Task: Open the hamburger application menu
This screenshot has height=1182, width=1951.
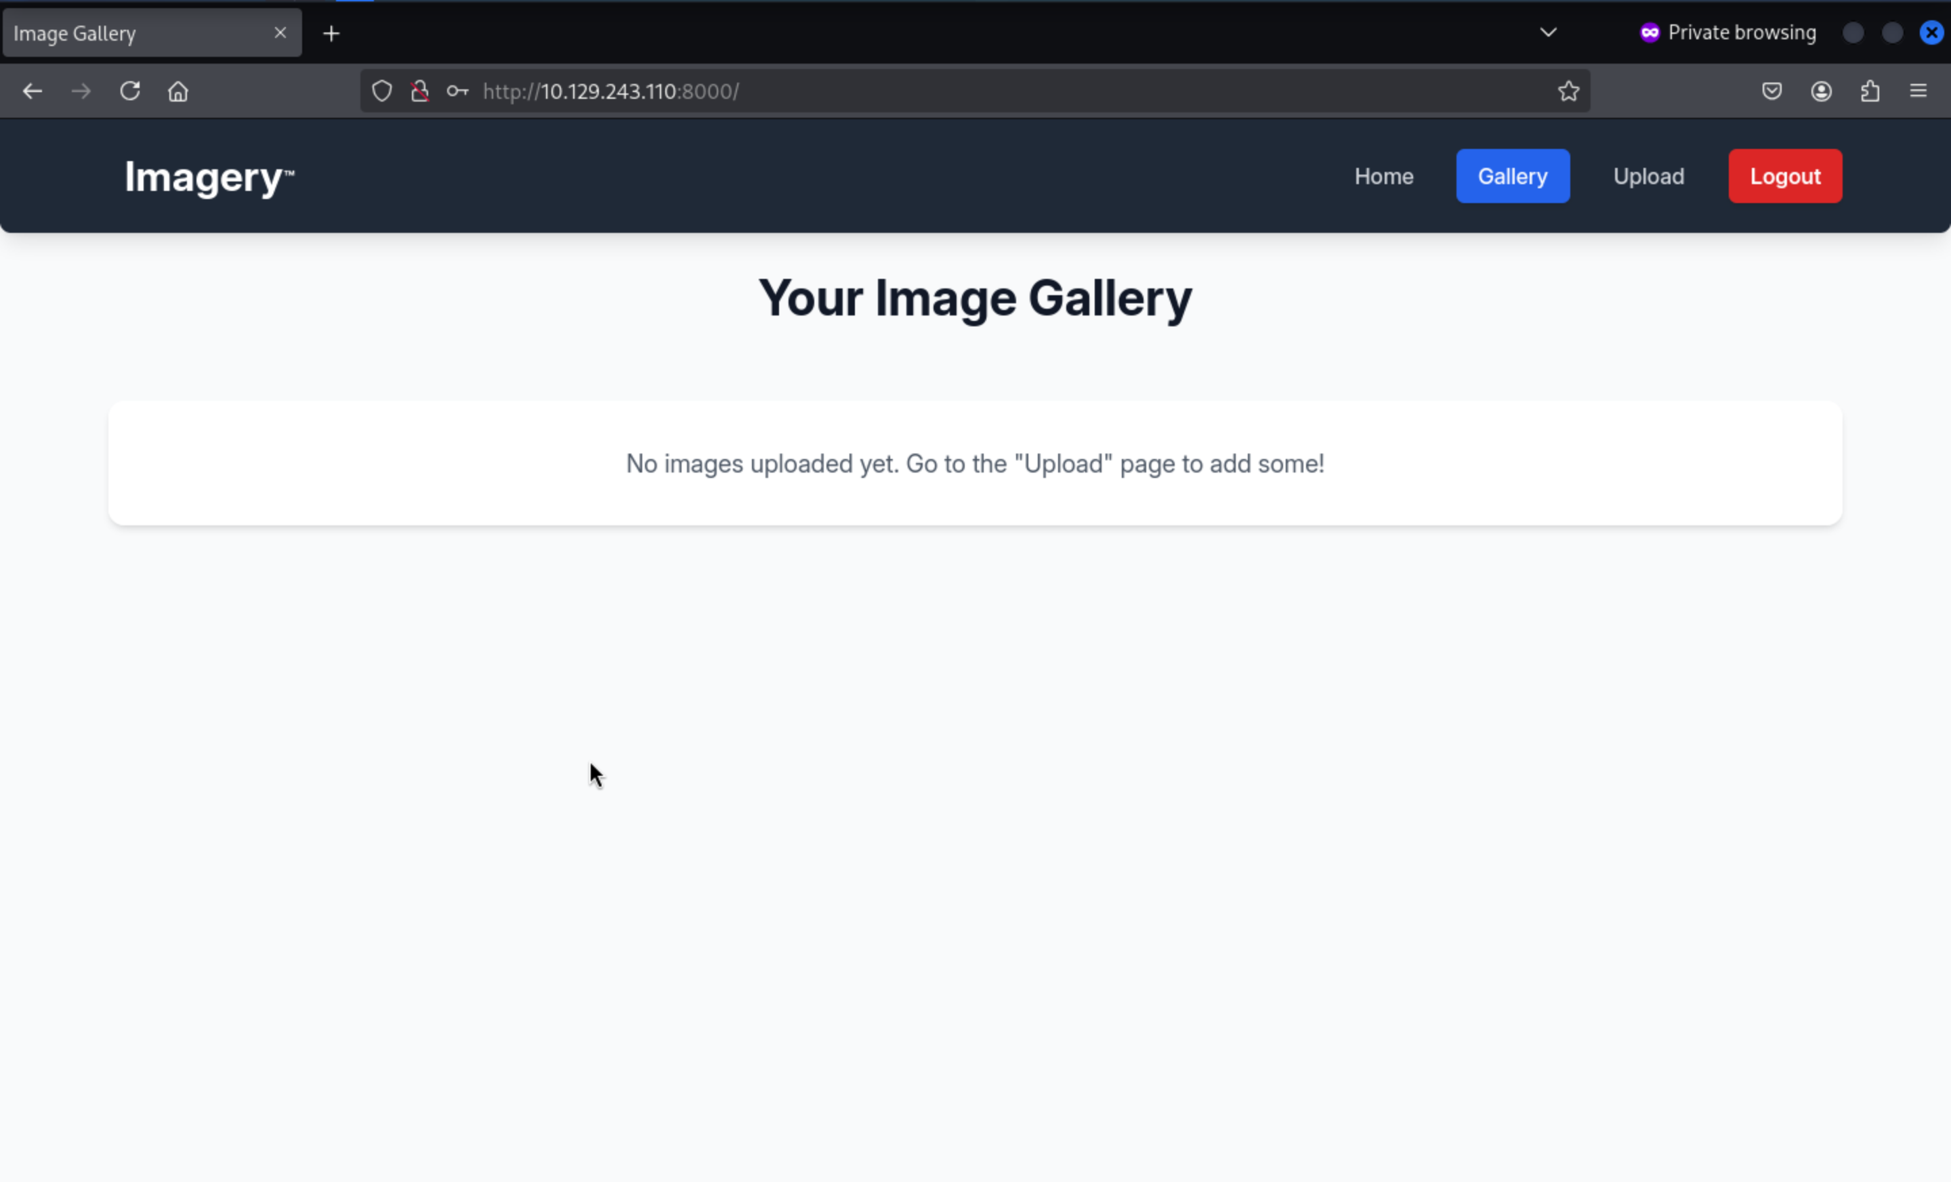Action: (x=1918, y=91)
